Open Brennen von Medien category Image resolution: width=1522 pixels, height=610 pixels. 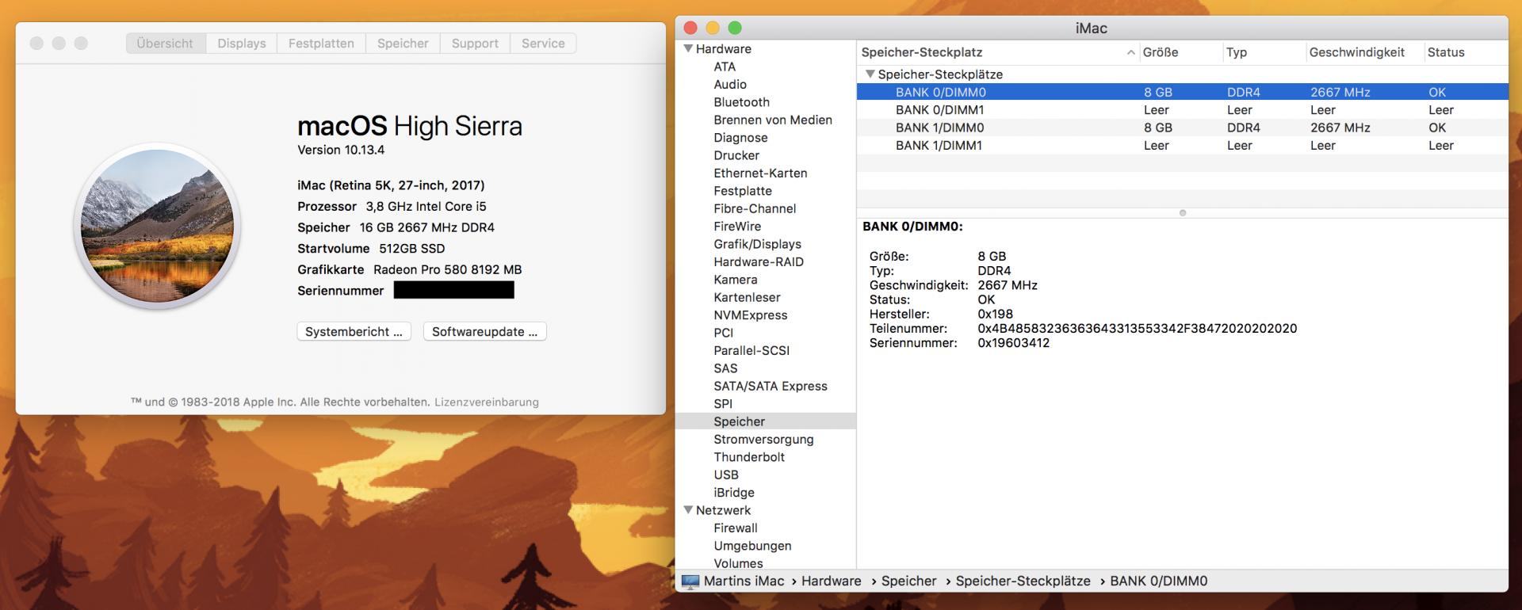[x=773, y=120]
